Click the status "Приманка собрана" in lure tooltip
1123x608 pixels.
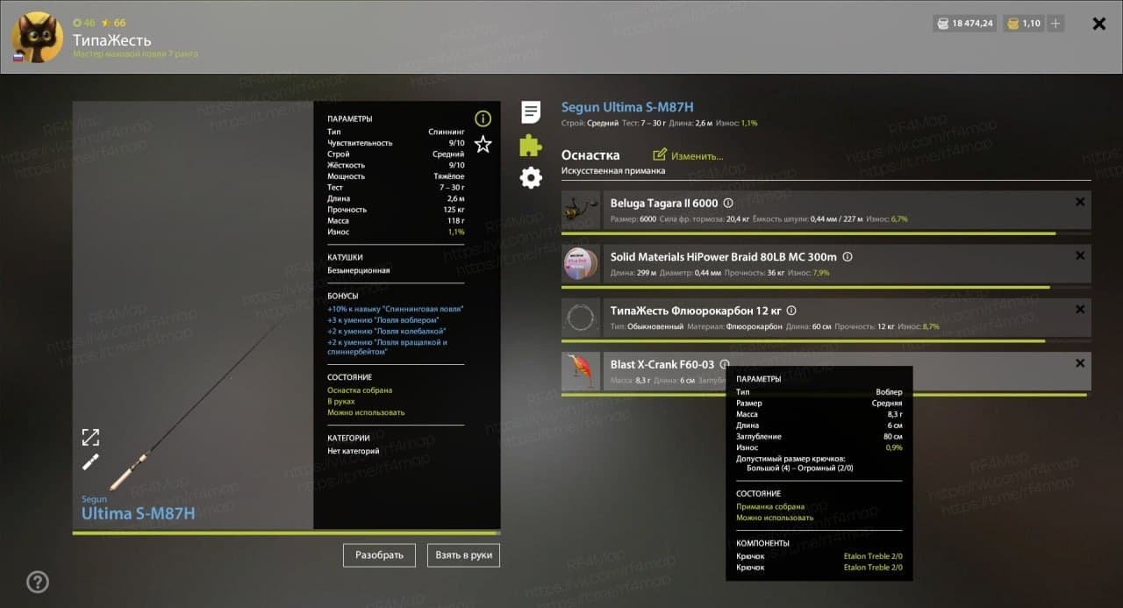pyautogui.click(x=770, y=506)
